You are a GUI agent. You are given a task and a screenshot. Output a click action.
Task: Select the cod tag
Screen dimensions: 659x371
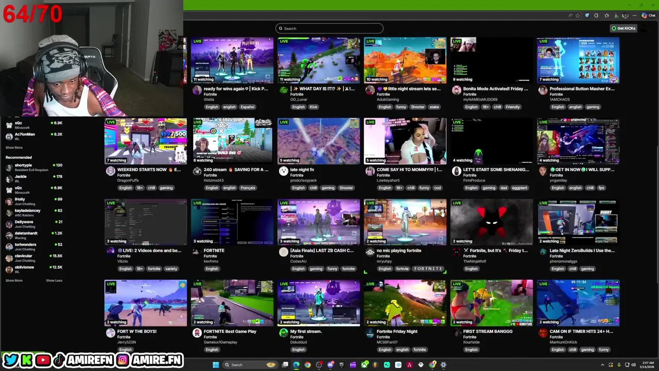tap(437, 188)
